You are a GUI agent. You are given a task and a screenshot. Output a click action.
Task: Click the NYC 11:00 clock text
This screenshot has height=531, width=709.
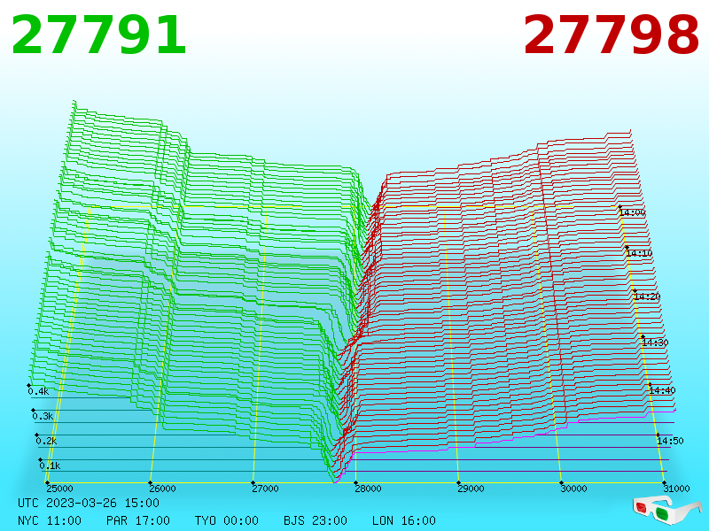click(x=50, y=520)
